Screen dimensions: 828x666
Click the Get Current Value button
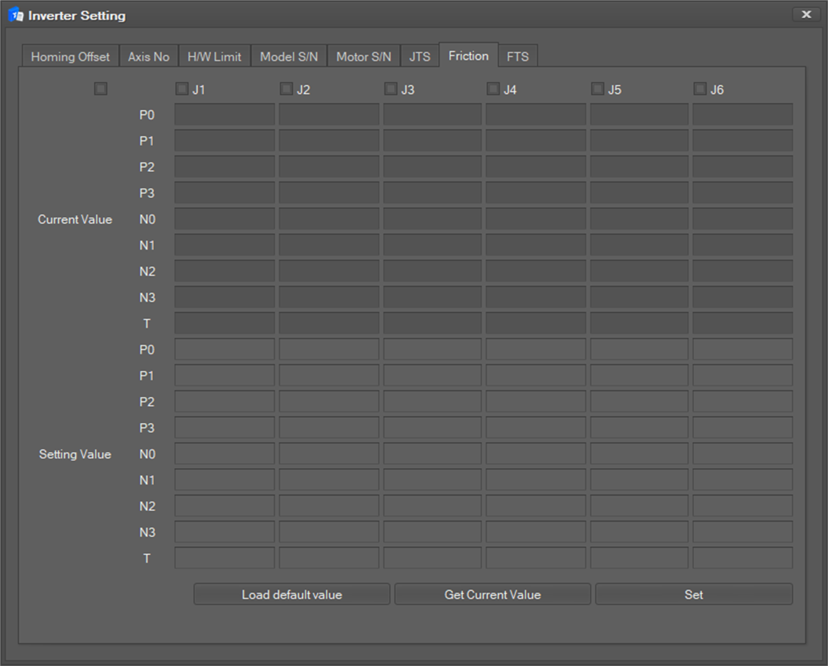(492, 595)
